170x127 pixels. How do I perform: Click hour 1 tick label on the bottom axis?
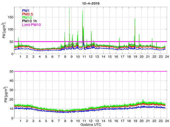tap(21, 121)
